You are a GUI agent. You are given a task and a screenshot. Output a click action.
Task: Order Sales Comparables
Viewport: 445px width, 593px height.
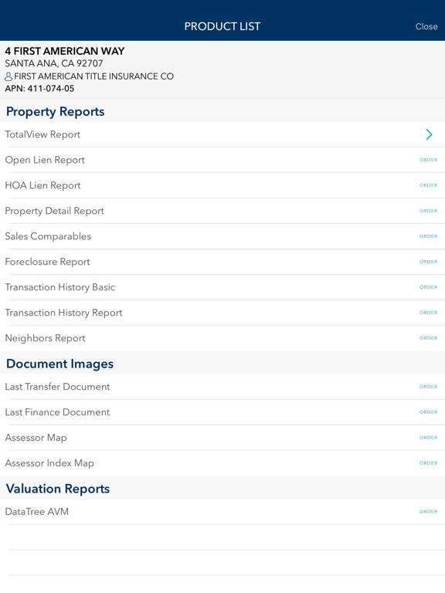point(428,236)
